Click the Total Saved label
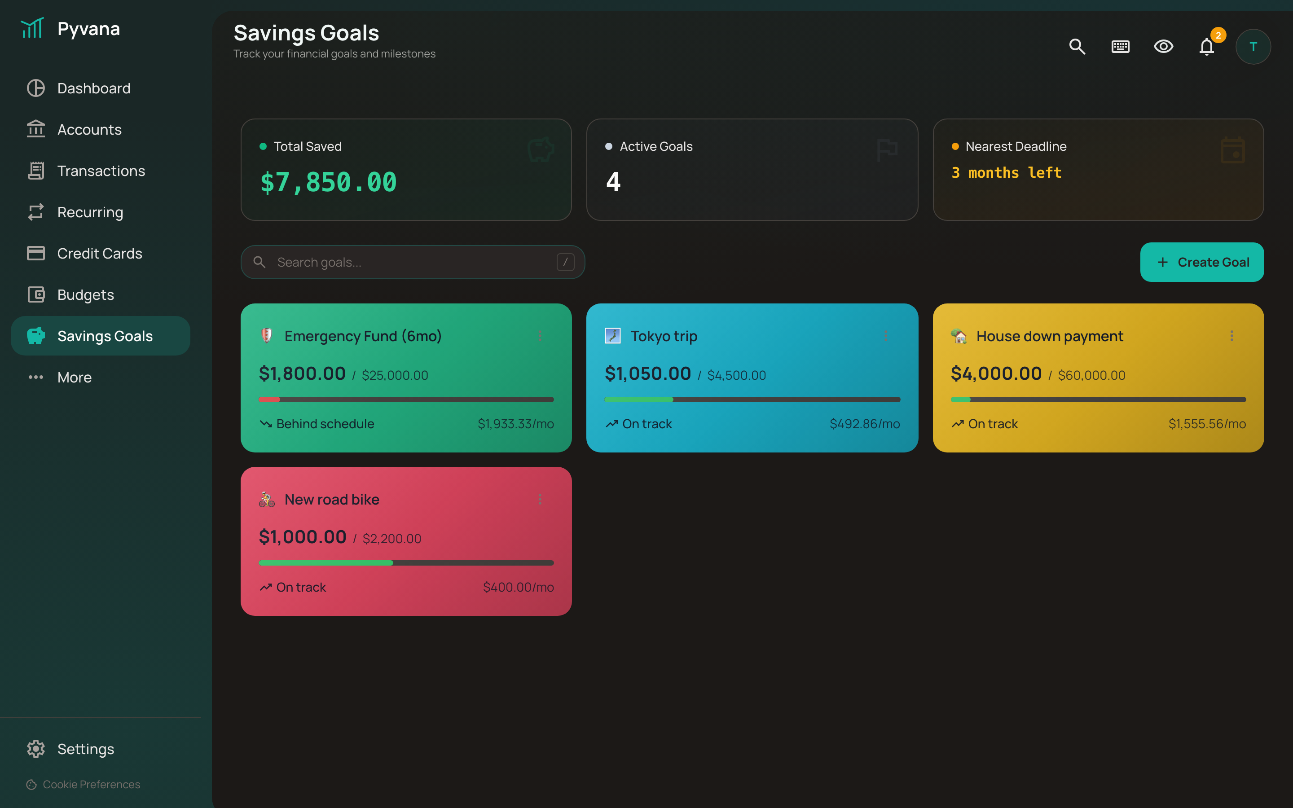The height and width of the screenshot is (808, 1293). [x=307, y=146]
